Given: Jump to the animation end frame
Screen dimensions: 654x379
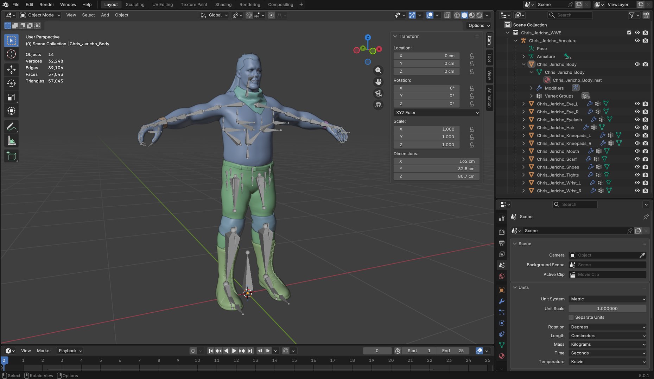Looking at the screenshot, I should pyautogui.click(x=250, y=351).
